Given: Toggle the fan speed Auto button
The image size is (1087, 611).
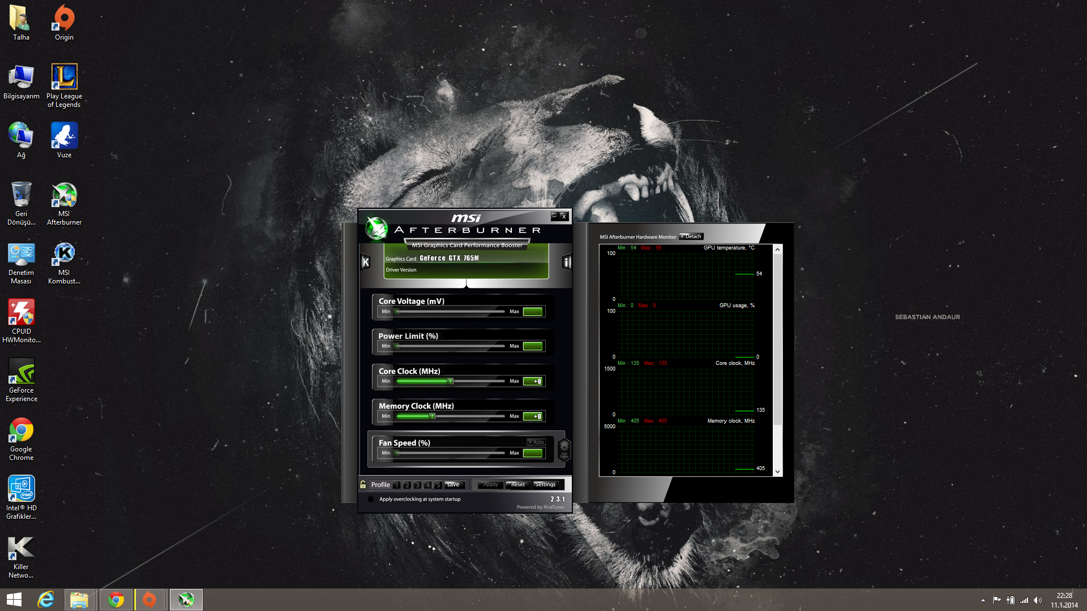Looking at the screenshot, I should [x=536, y=442].
